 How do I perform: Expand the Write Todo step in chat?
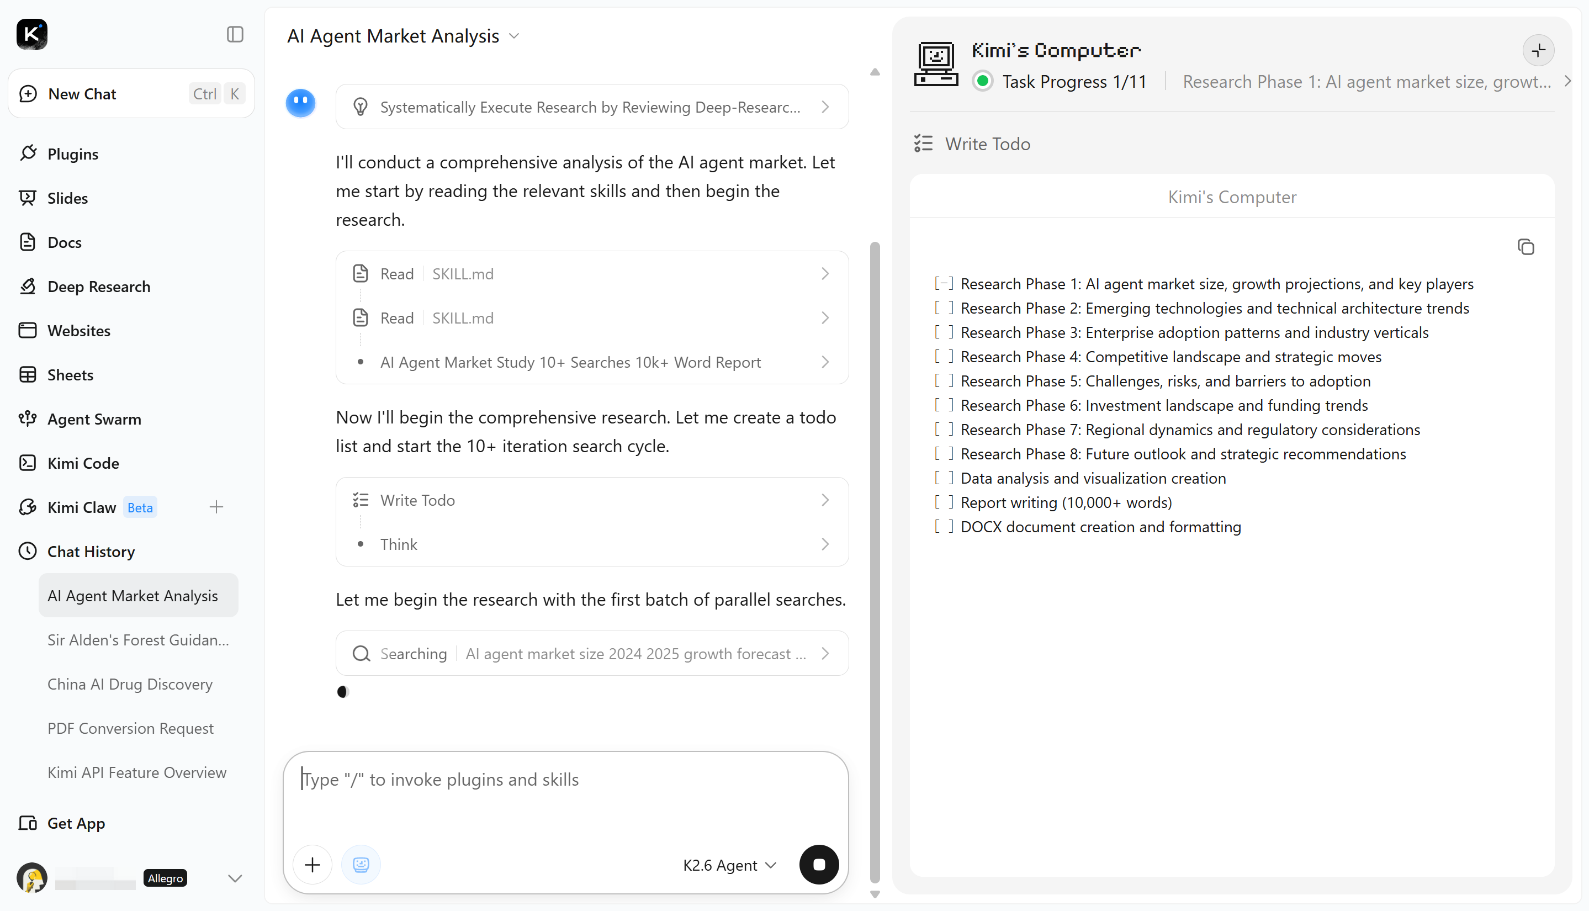(592, 500)
